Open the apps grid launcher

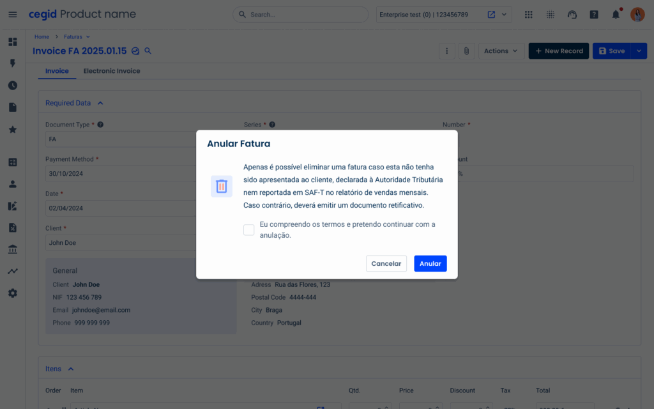pos(528,14)
